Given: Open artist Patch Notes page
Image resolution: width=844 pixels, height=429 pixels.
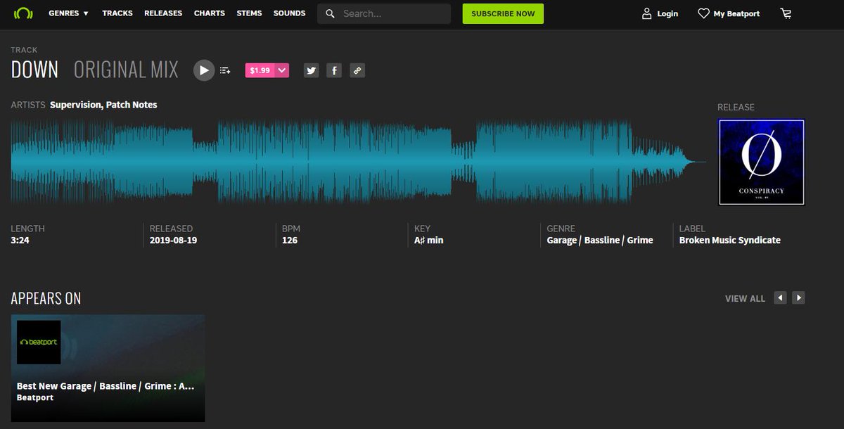Looking at the screenshot, I should click(x=132, y=105).
